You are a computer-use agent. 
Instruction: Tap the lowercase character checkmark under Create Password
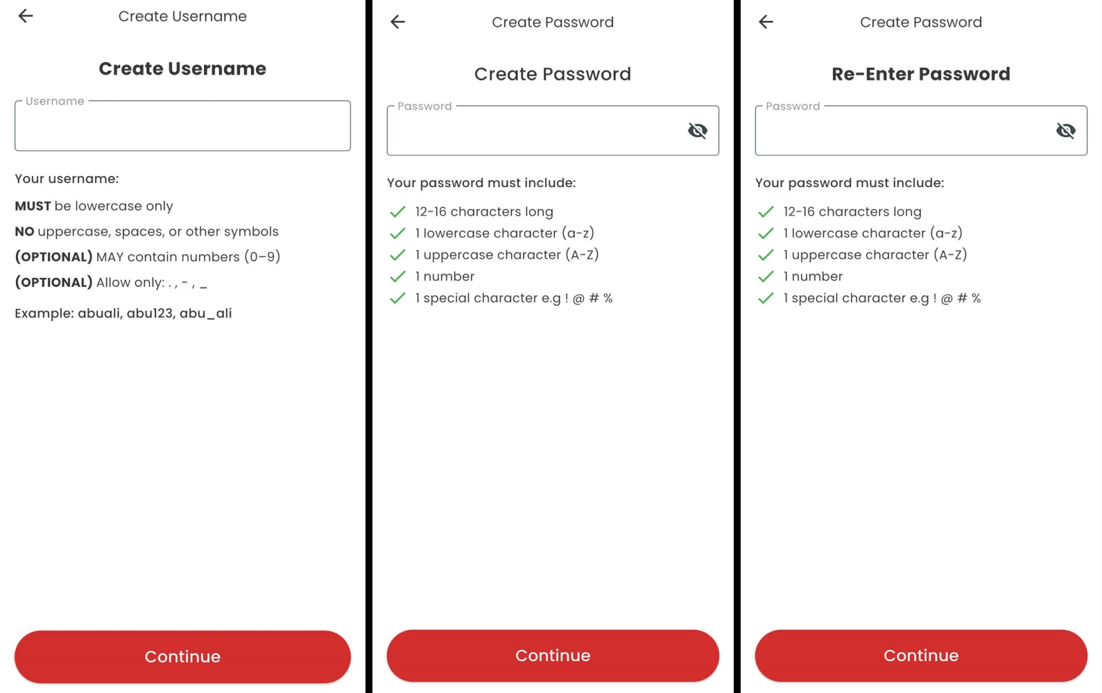[x=397, y=234]
